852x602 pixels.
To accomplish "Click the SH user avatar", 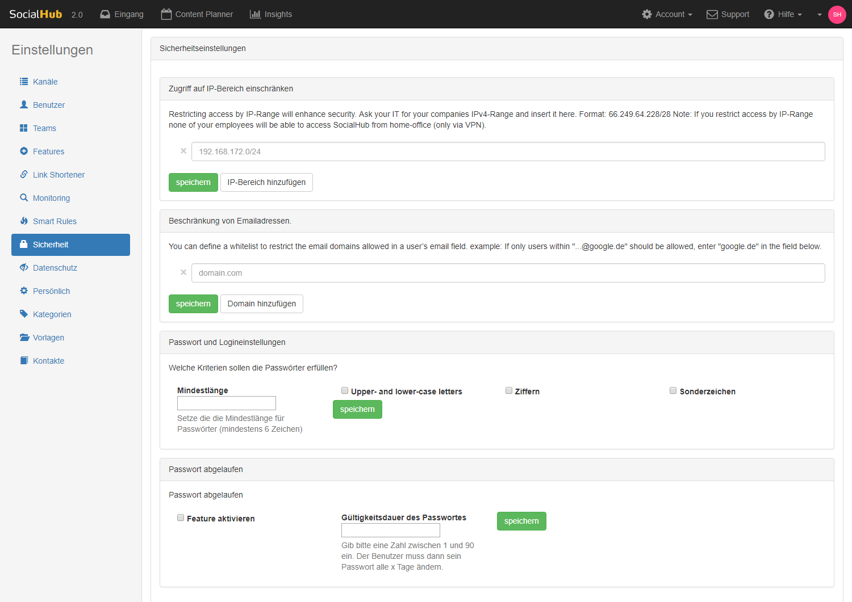I will pyautogui.click(x=837, y=14).
